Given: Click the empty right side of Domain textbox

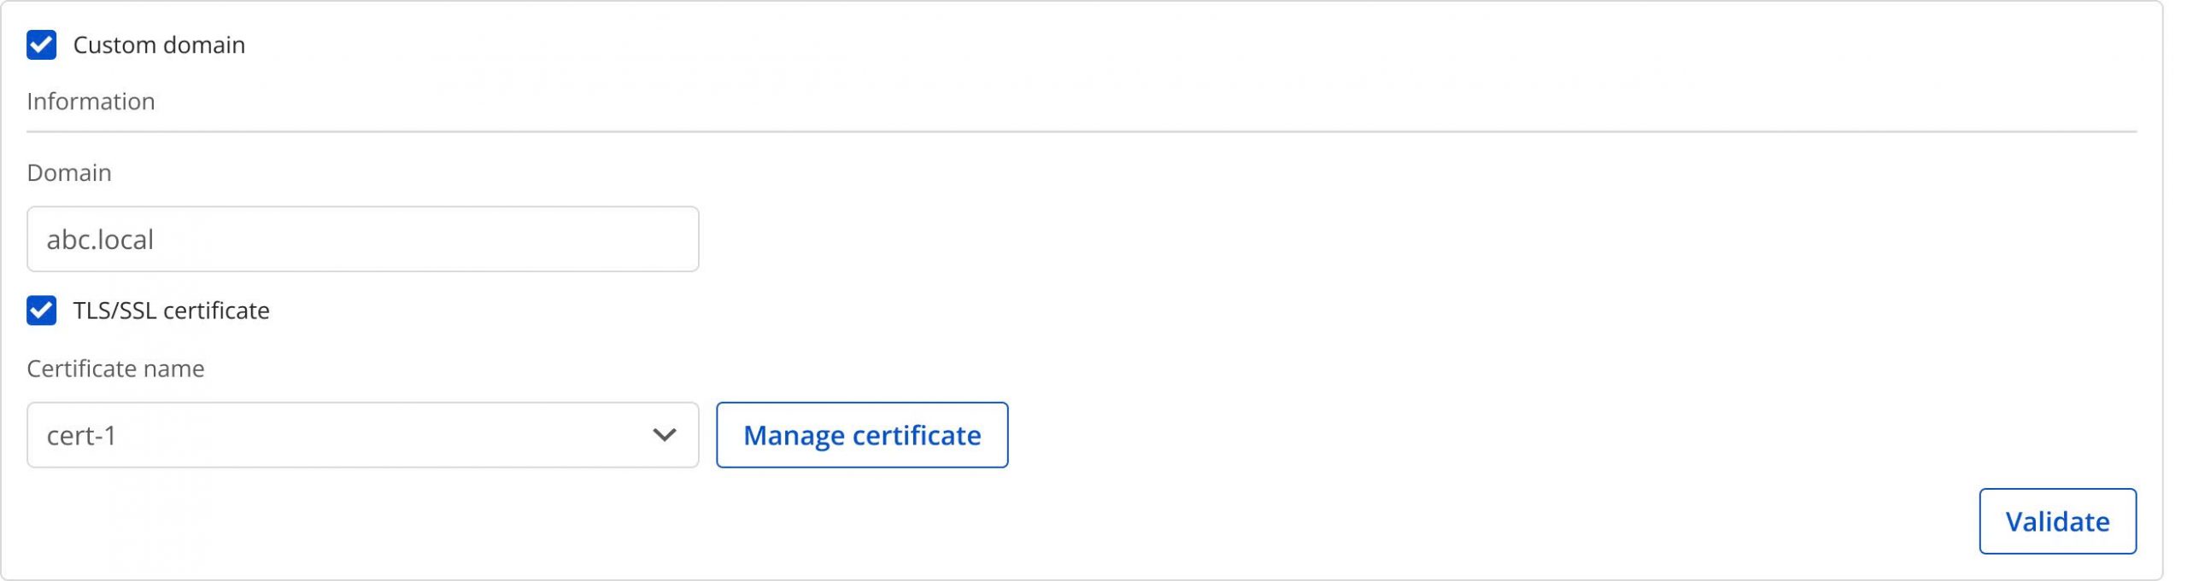Looking at the screenshot, I should (x=555, y=240).
